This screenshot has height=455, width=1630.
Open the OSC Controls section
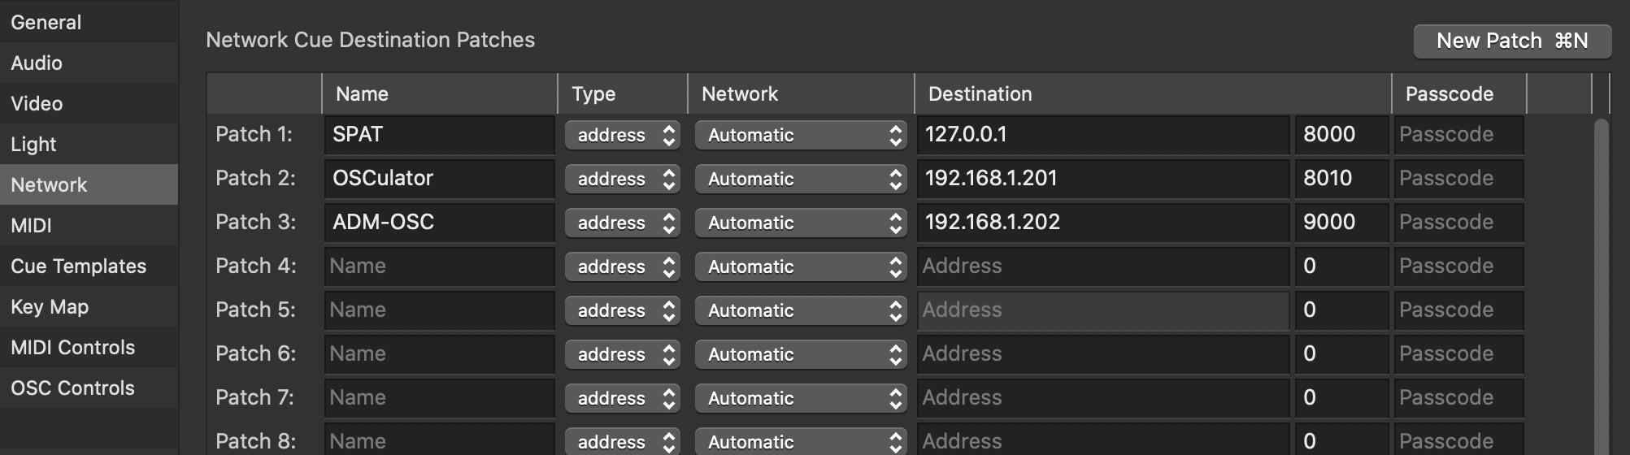(72, 388)
